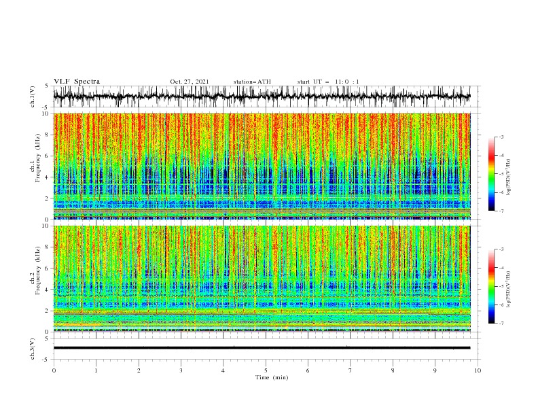
Task: Click the date 'Oct. 27, 2021'
Action: 190,82
